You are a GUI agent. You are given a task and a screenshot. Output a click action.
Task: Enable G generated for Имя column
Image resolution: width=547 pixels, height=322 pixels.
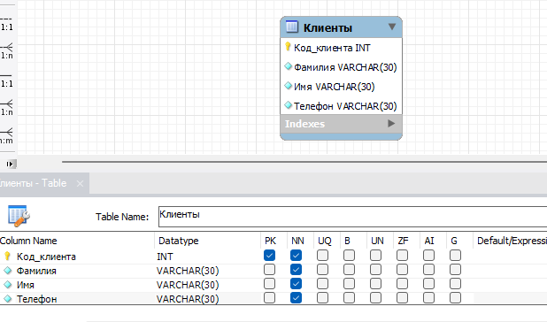coord(455,284)
